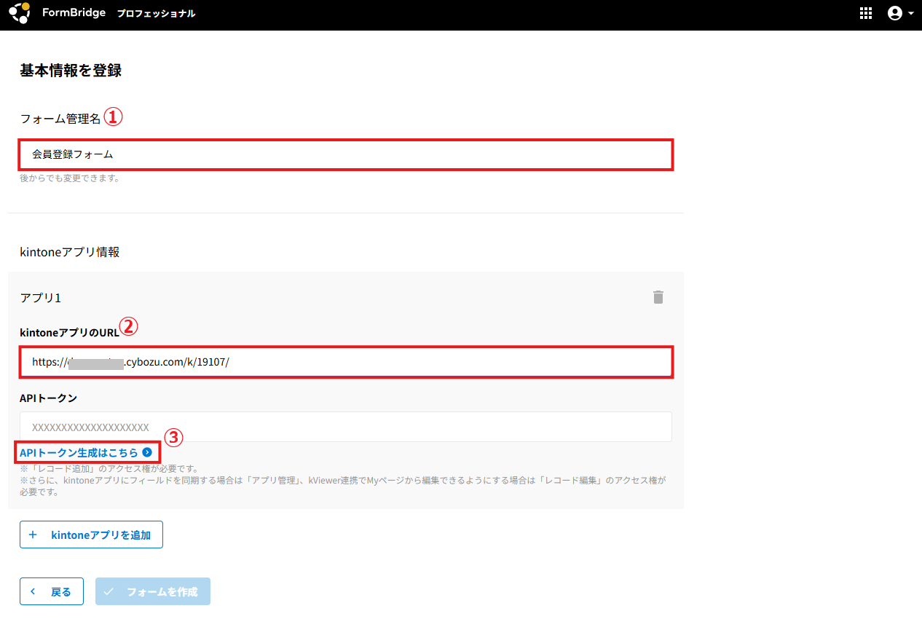
Task: Click the APIトークン input field
Action: click(x=346, y=427)
